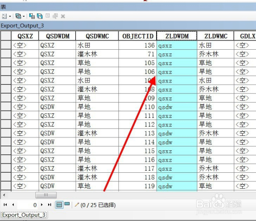The height and width of the screenshot is (221, 256).
Task: Click the Delete Selected X icon
Action: click(63, 16)
